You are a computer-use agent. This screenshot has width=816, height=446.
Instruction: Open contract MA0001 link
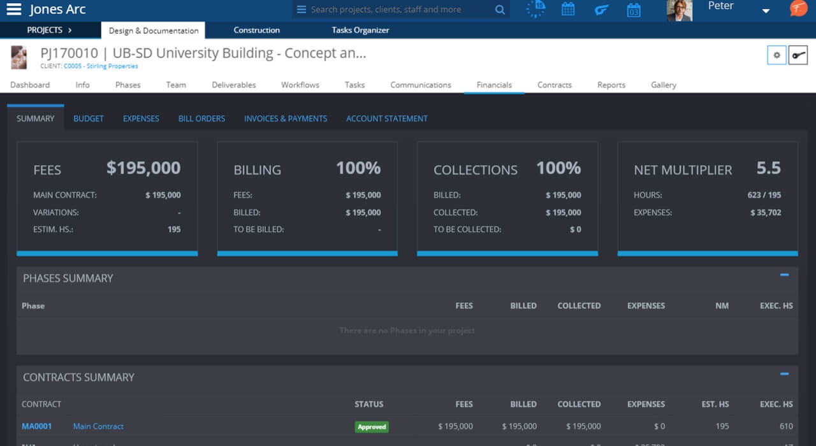[36, 426]
